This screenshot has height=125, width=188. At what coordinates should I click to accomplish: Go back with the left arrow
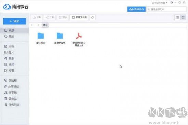(32, 25)
